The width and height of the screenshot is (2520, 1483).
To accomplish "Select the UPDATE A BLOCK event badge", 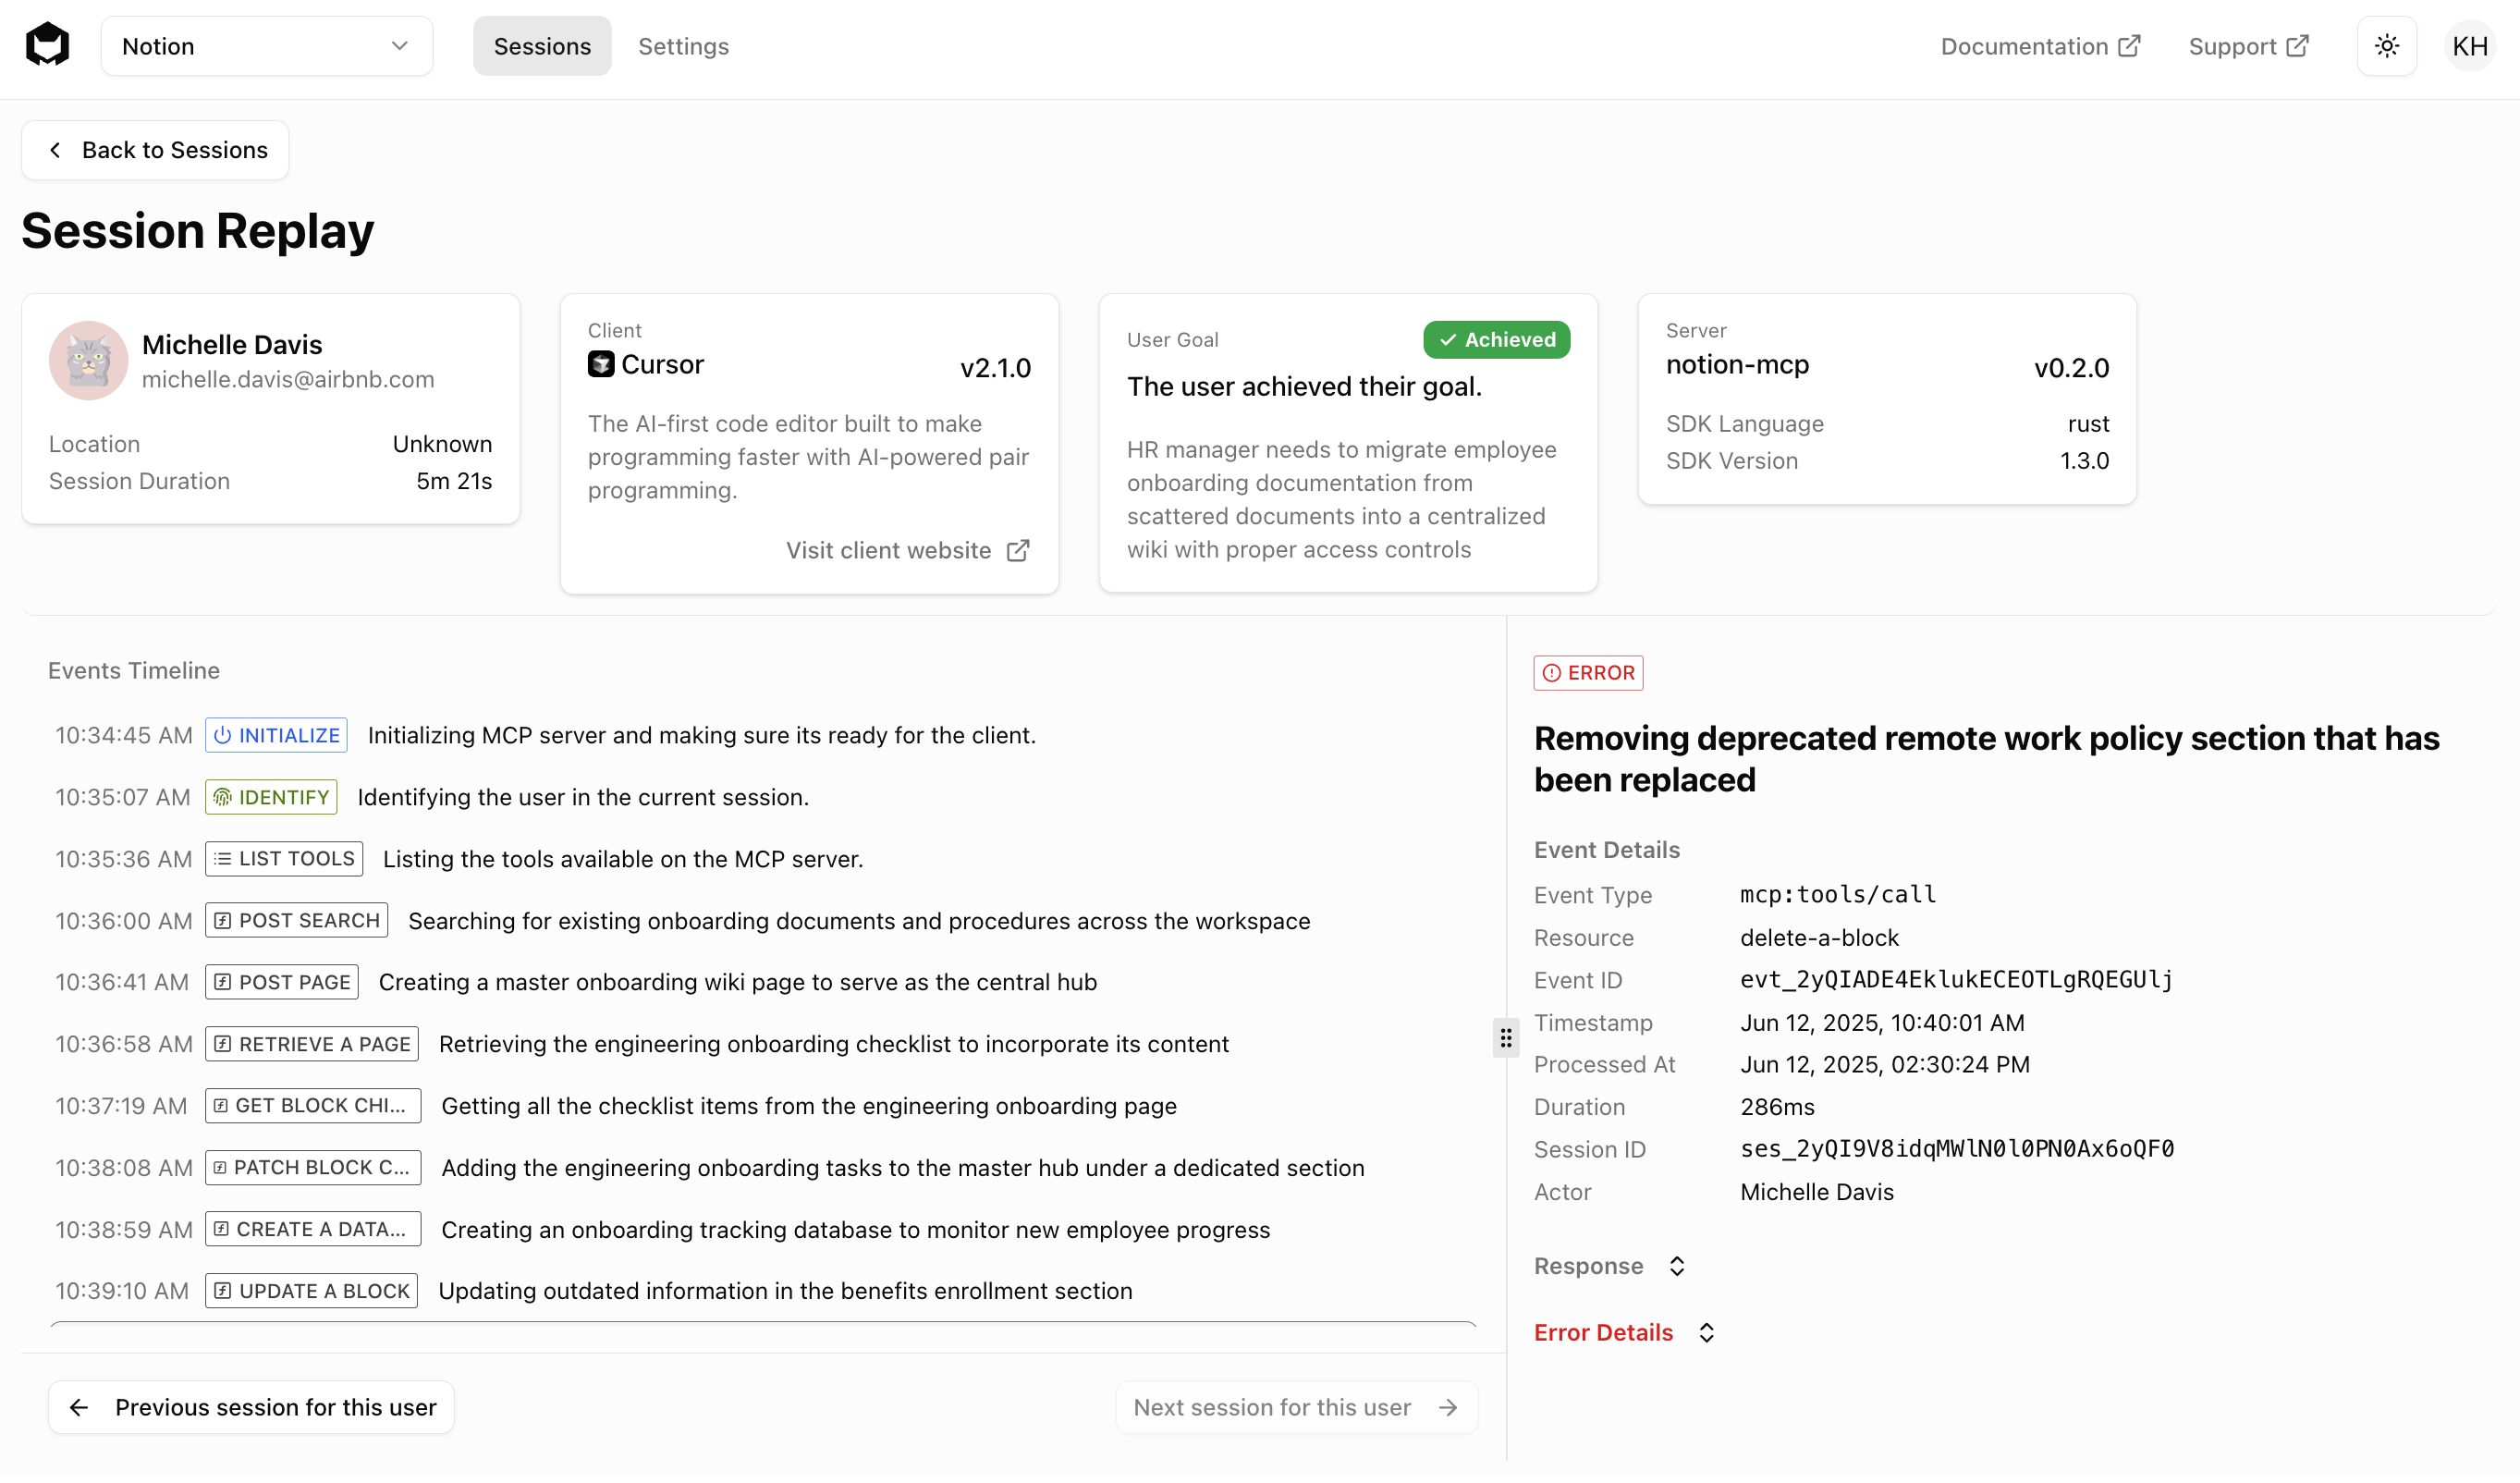I will [x=311, y=1291].
